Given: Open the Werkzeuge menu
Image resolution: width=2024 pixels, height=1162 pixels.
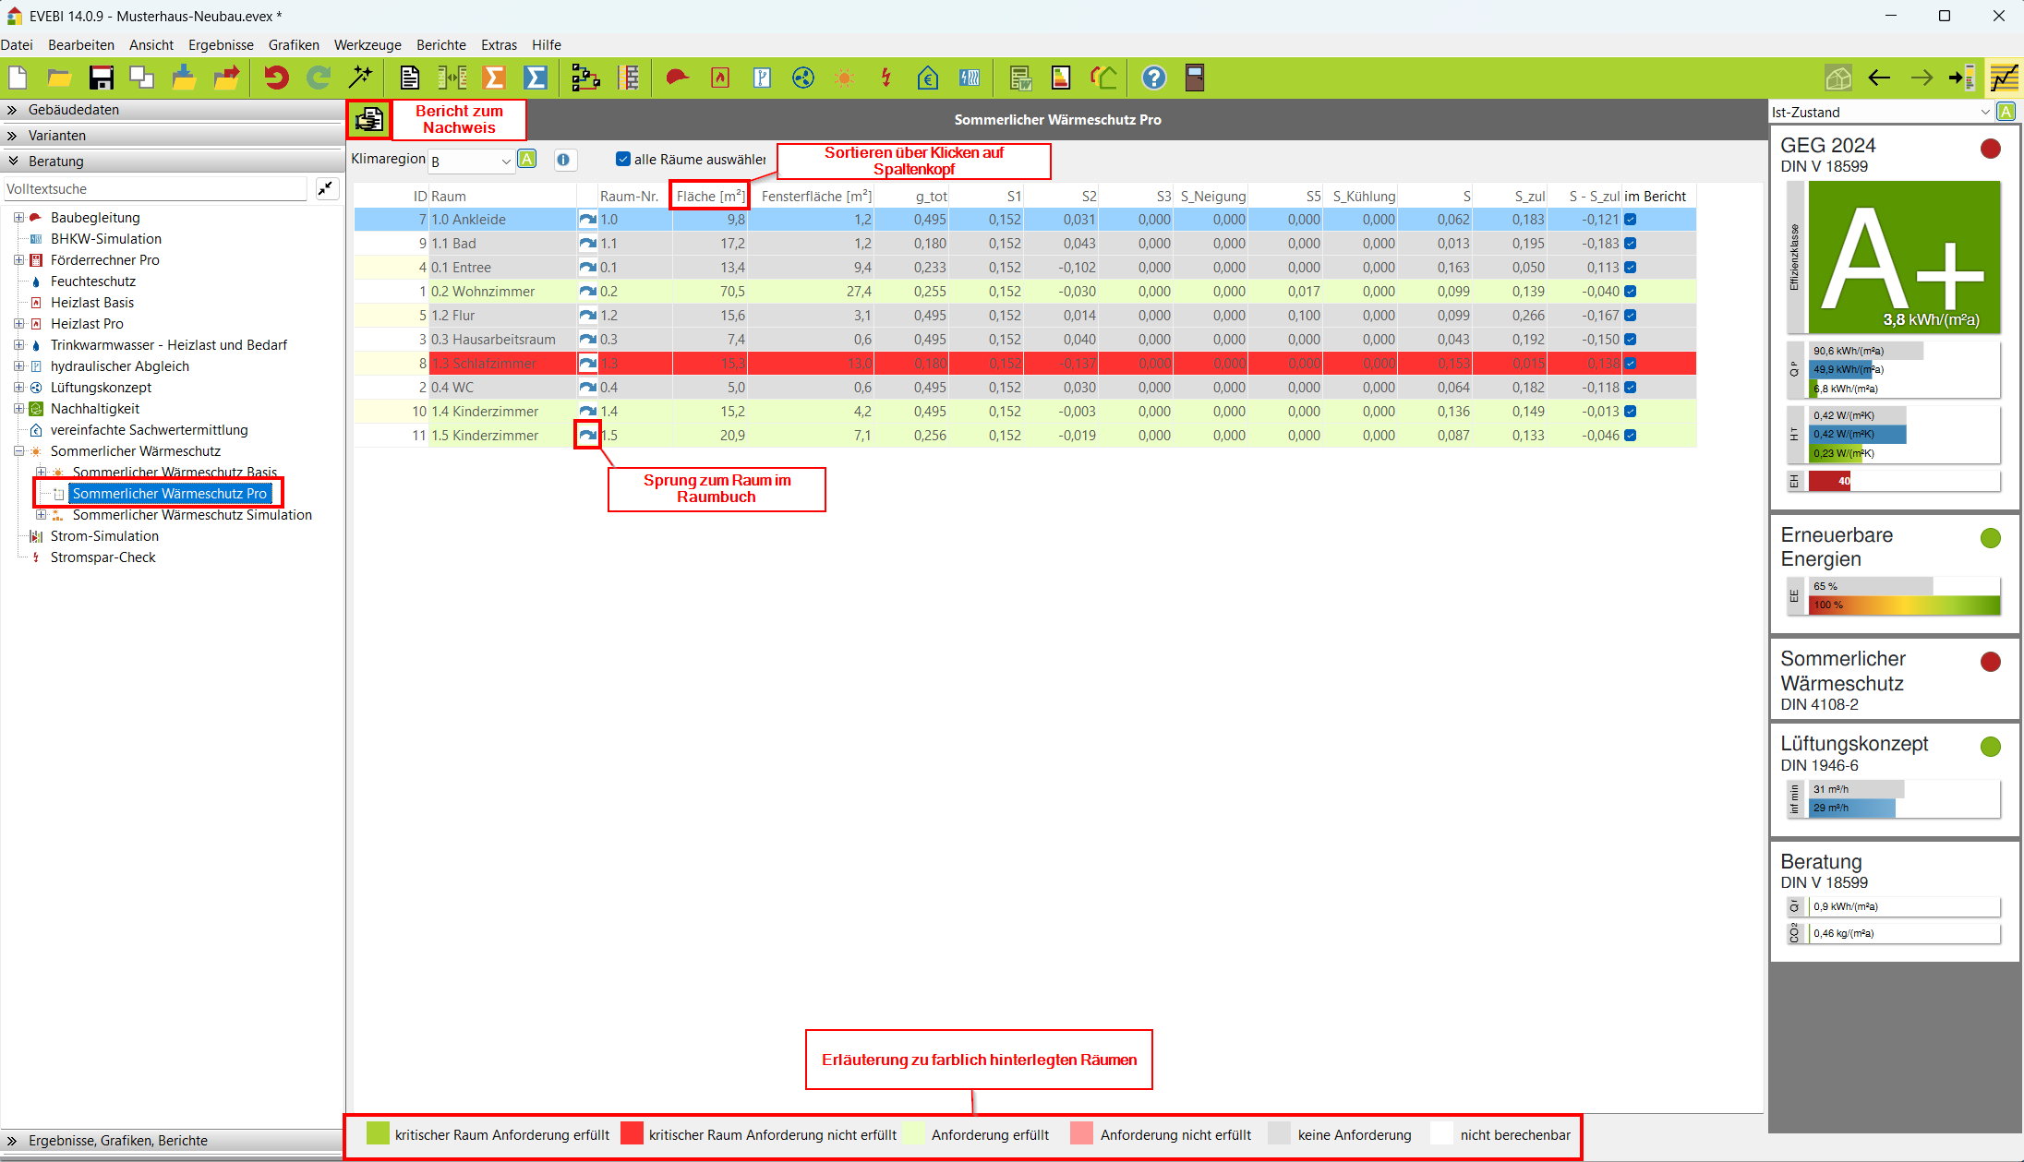Looking at the screenshot, I should (x=367, y=44).
